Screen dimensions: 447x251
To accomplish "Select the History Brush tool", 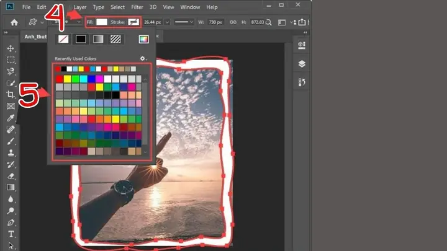I will click(11, 164).
